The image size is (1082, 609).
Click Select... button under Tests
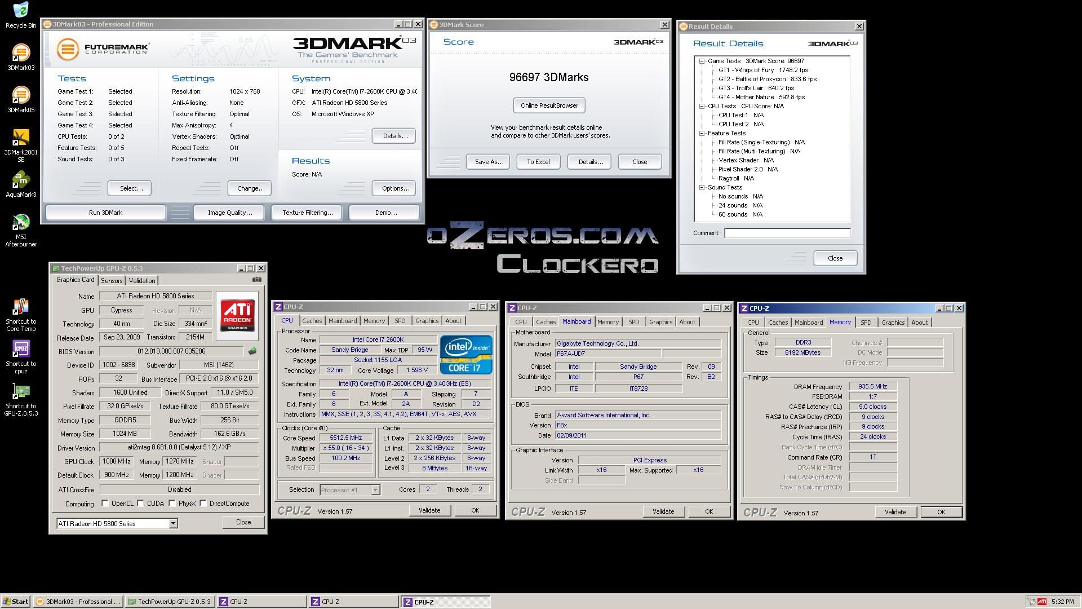tap(131, 188)
